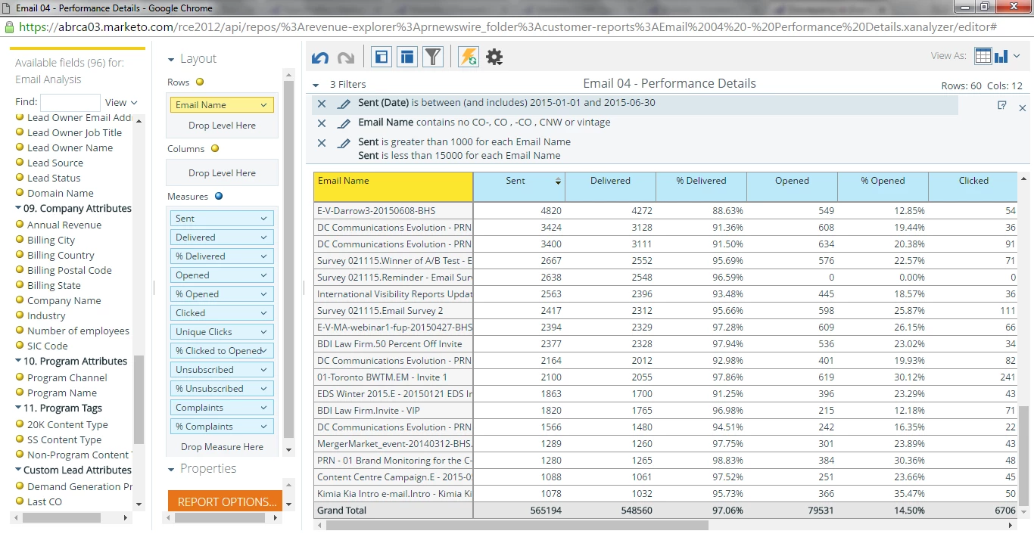Viewport: 1034px width, 534px height.
Task: Click the Columns yellow hierarchy dot
Action: point(215,149)
